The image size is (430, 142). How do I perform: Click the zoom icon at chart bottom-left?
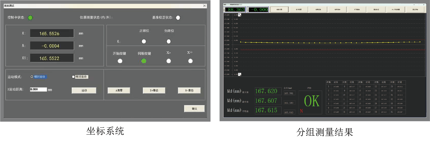coord(240,74)
